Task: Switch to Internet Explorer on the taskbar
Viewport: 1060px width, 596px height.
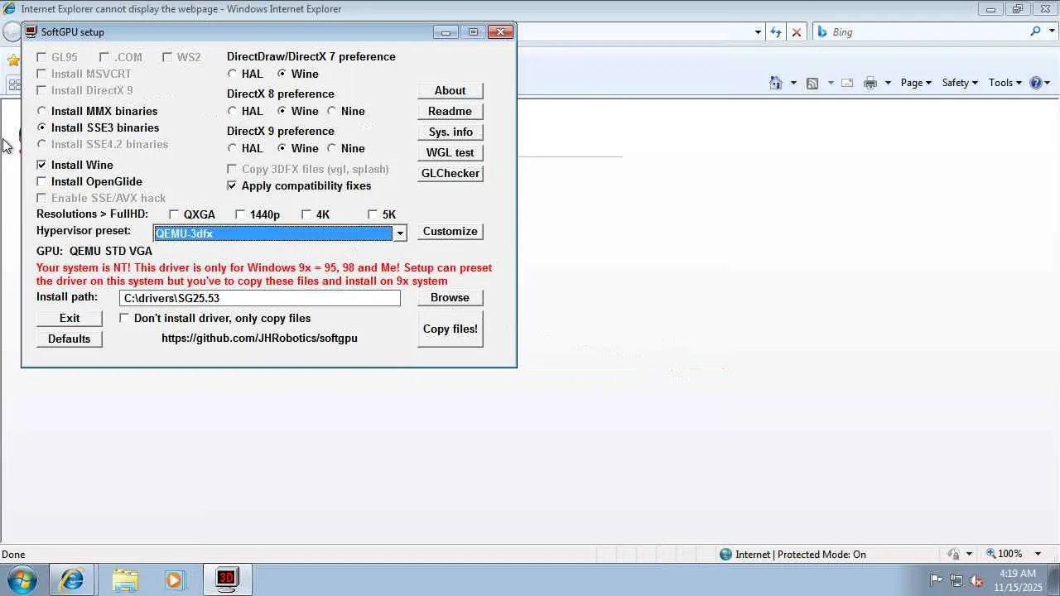Action: coord(71,579)
